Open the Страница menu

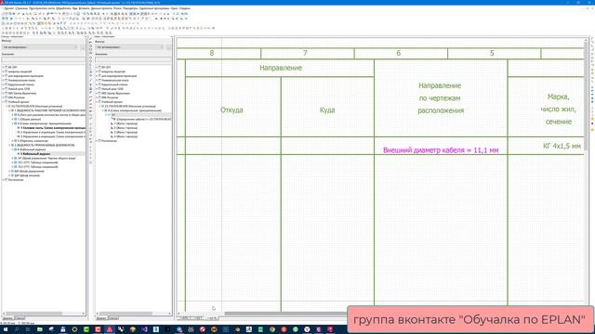click(21, 8)
